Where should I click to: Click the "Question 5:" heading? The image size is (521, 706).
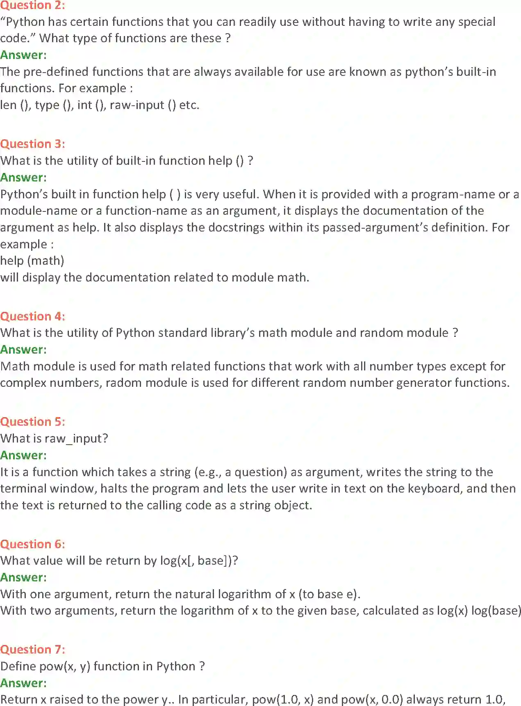pyautogui.click(x=32, y=422)
